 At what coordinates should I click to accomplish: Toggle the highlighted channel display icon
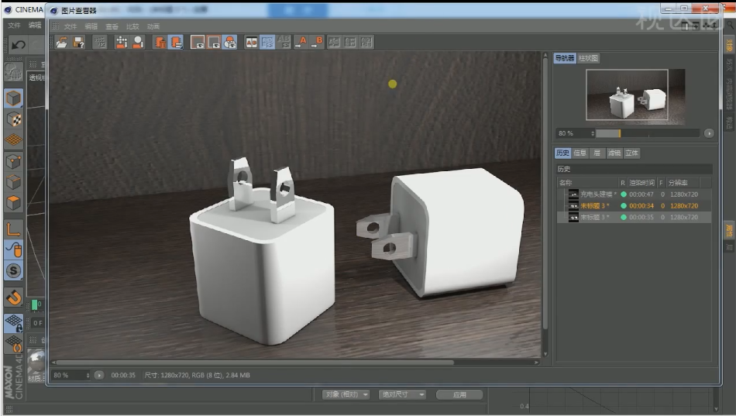pos(230,43)
